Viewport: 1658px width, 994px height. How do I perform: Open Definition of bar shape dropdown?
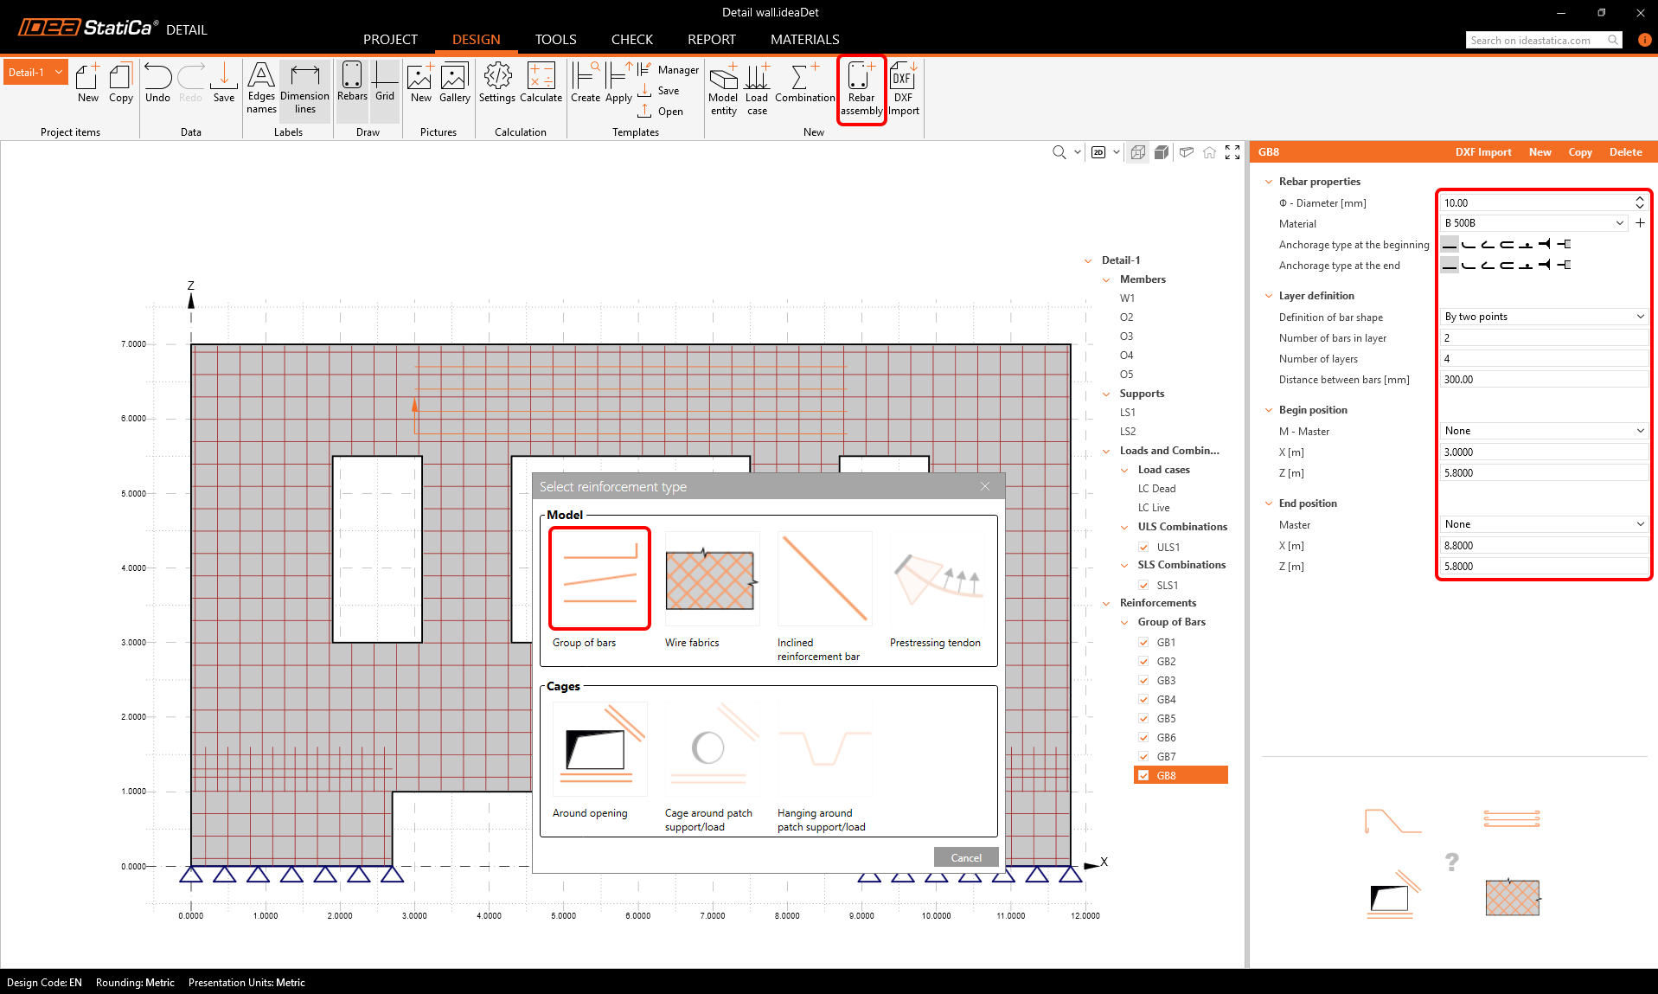point(1543,317)
